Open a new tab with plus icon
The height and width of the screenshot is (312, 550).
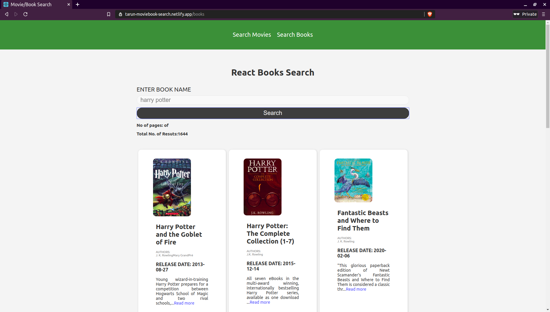click(78, 4)
